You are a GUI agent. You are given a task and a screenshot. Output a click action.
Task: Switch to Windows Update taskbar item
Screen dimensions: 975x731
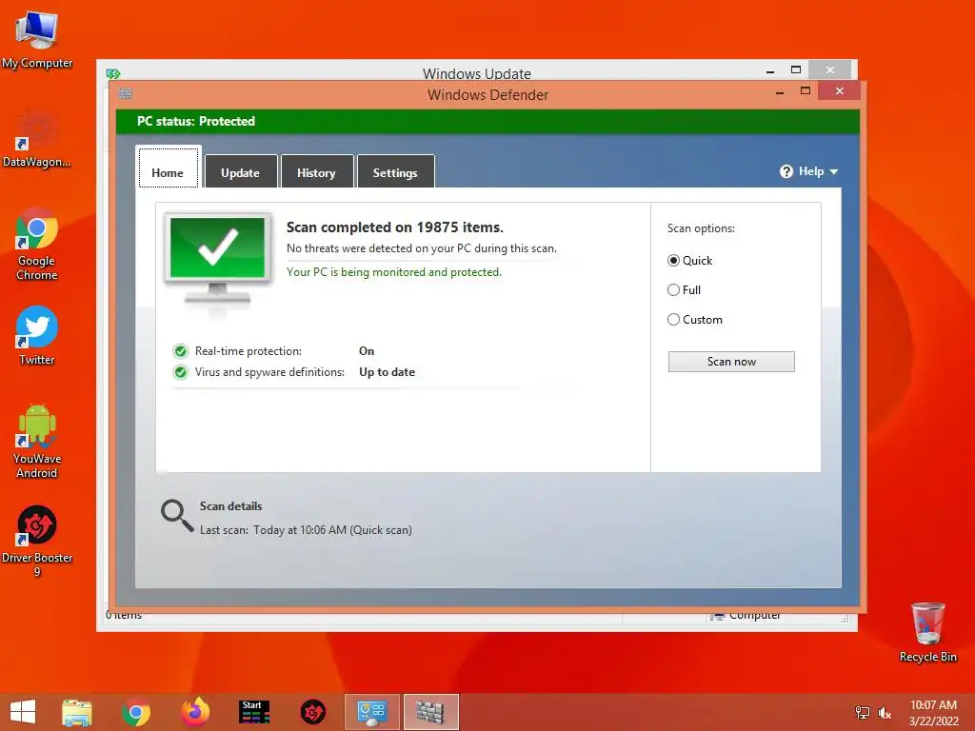[x=372, y=712]
